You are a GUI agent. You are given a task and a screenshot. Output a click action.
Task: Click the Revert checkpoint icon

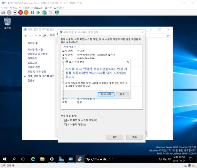point(50,13)
